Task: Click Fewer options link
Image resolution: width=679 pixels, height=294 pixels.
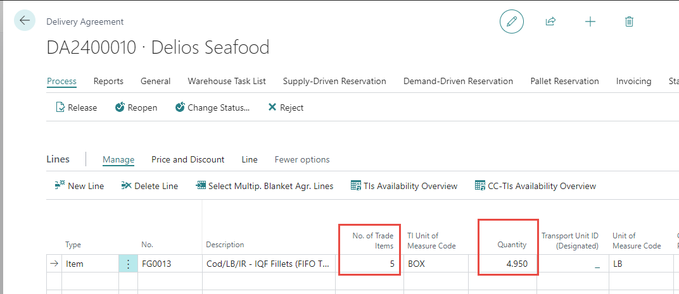Action: click(x=301, y=159)
